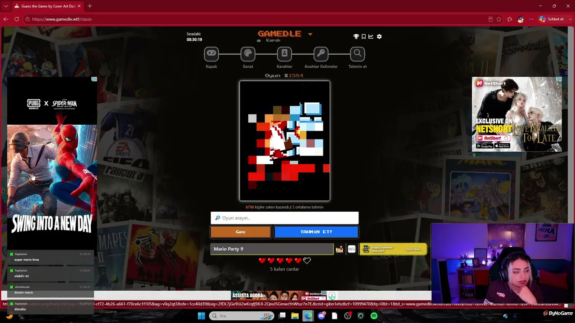This screenshot has height=323, width=575.
Task: Switch to Microsoft Edge on taskbar
Action: click(x=308, y=316)
